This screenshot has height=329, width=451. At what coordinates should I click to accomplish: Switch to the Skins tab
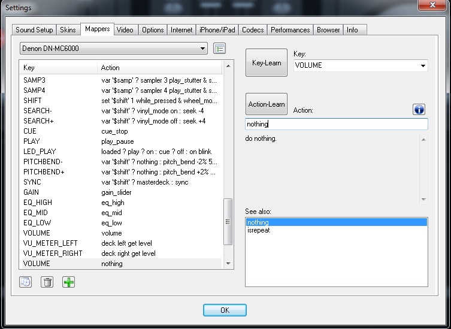(x=68, y=30)
